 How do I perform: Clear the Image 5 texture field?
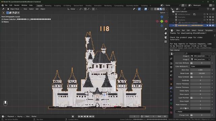pyautogui.click(x=209, y=59)
